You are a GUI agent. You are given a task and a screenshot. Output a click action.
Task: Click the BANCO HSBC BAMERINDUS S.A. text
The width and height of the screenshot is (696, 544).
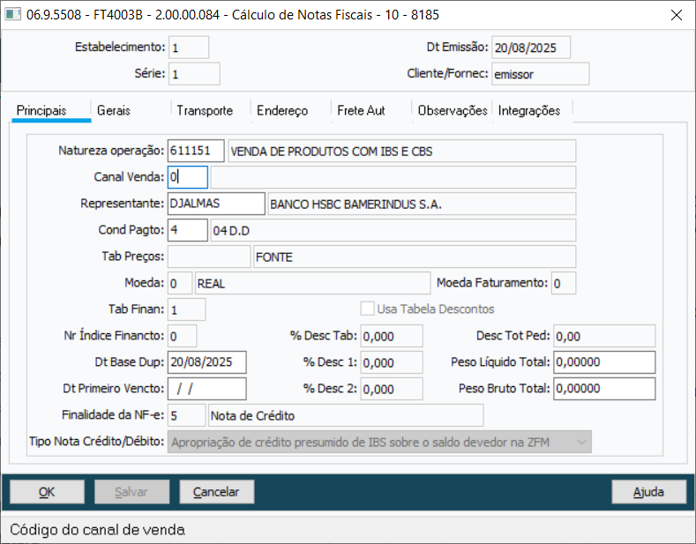[422, 204]
